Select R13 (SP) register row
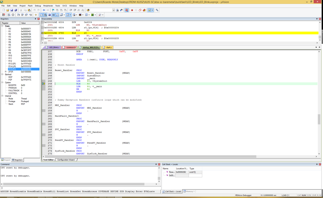Image resolution: width=323 pixels, height=198 pixels. (24, 64)
